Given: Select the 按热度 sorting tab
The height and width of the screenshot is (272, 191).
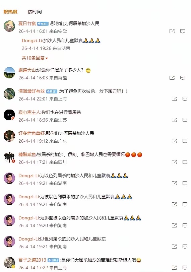Looking at the screenshot, I should click(x=10, y=12).
